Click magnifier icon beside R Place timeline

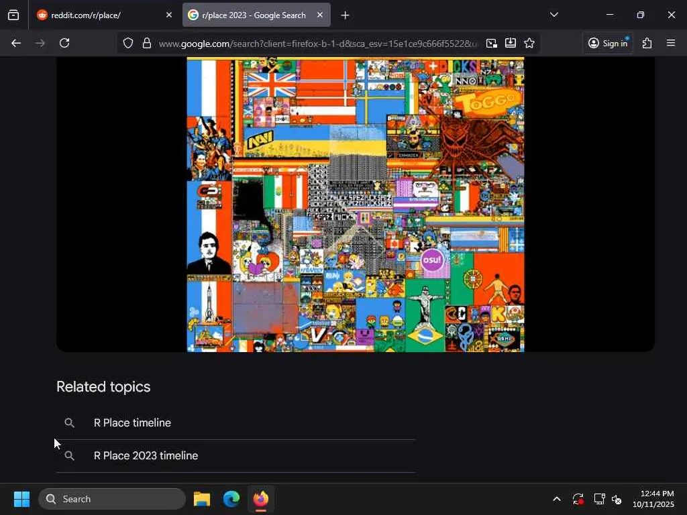tap(69, 422)
